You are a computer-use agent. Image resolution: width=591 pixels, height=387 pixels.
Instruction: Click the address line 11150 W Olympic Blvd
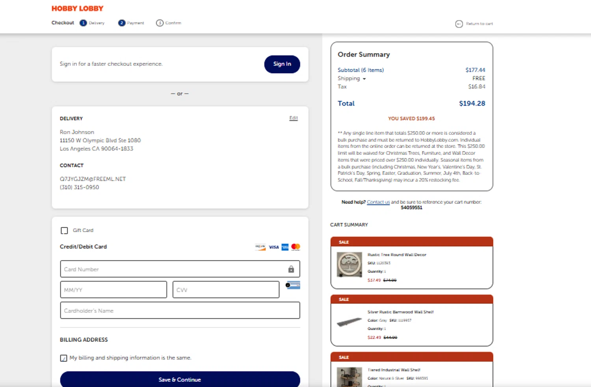(x=100, y=140)
